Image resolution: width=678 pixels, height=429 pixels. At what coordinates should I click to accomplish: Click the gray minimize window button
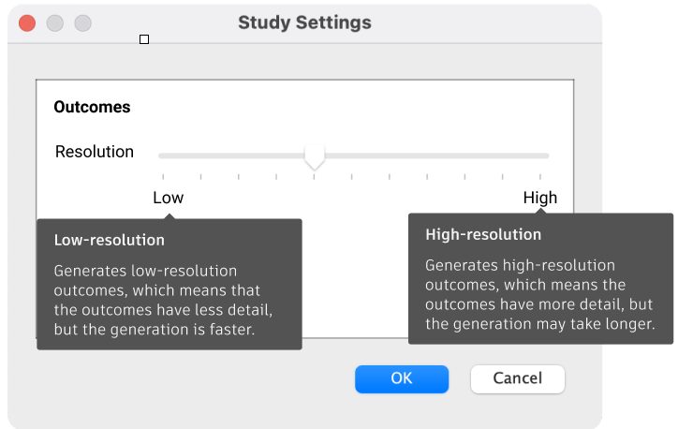(x=55, y=23)
